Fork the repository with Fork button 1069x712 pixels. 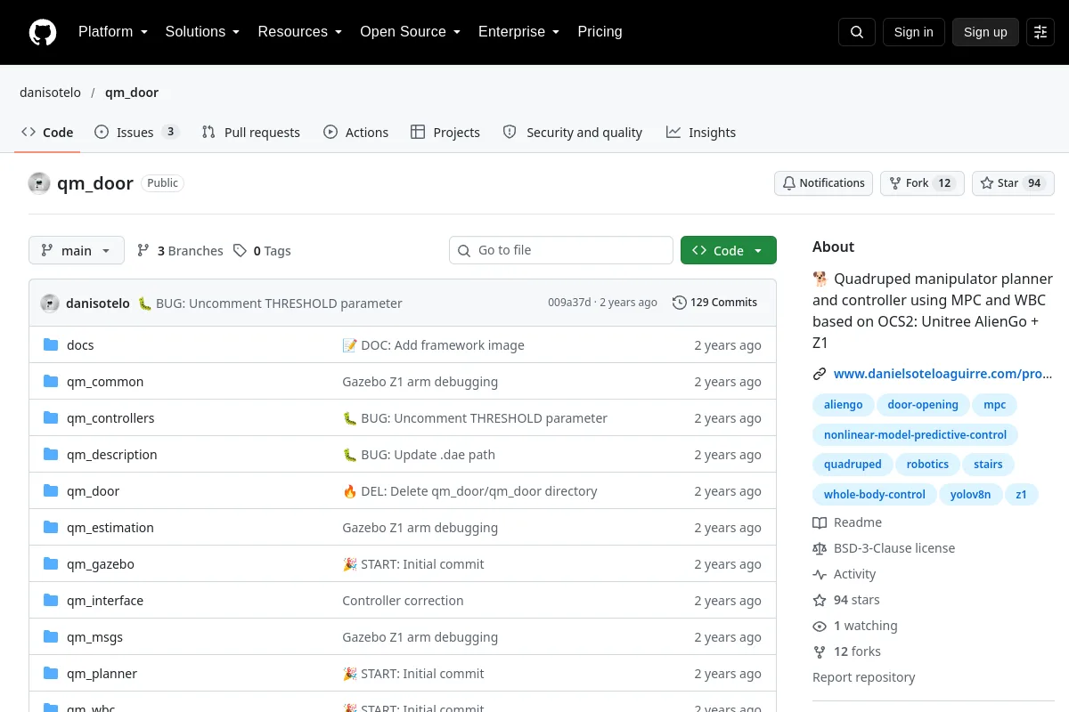pyautogui.click(x=922, y=183)
